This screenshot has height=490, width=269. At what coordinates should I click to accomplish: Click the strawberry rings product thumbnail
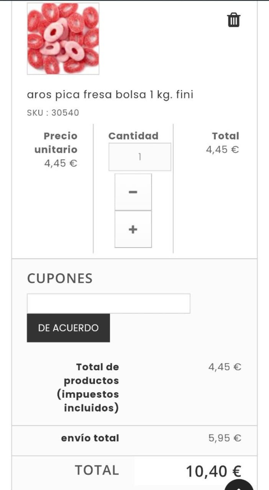(x=62, y=38)
